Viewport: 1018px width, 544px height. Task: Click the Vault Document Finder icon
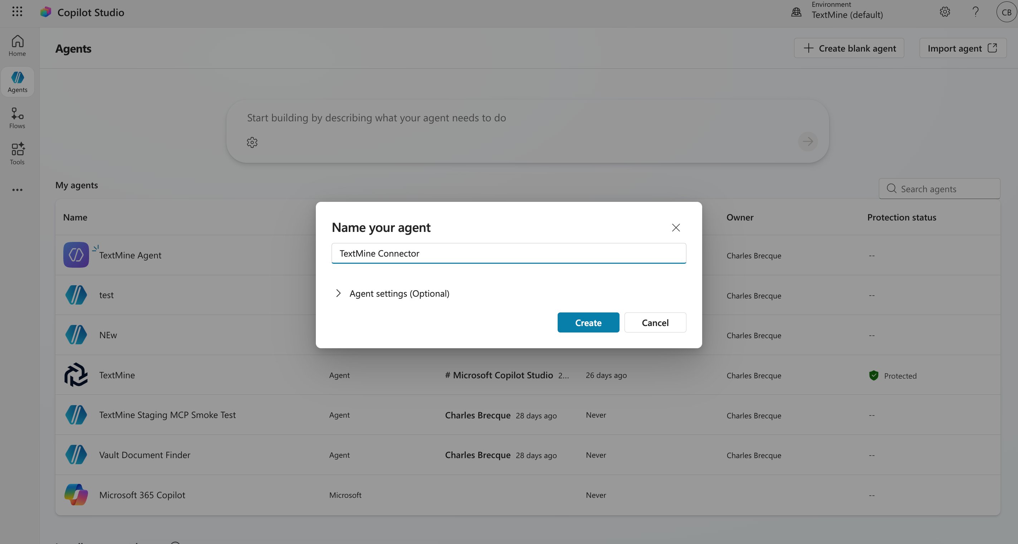pos(76,455)
